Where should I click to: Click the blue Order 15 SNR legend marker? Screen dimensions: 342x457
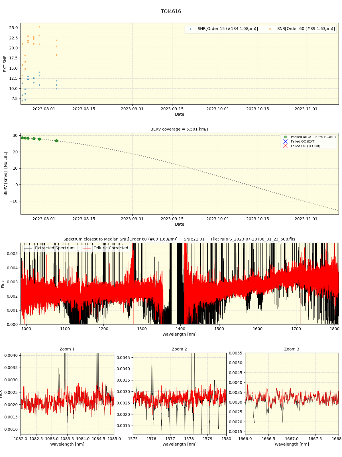[x=190, y=29]
